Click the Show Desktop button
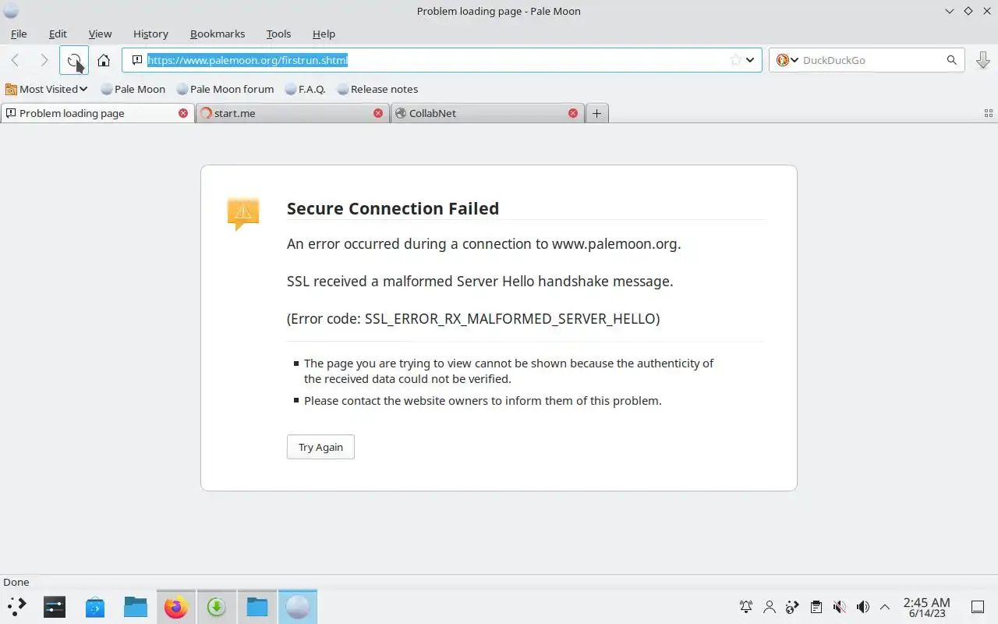Screen dimensions: 998x624 [978, 607]
